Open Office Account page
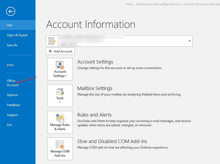220x164 pixels. (x=13, y=83)
